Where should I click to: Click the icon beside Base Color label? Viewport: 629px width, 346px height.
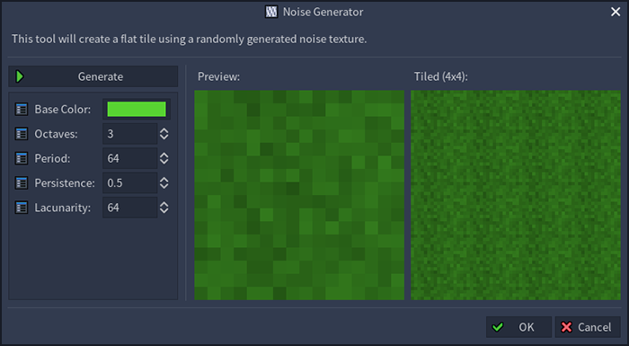click(22, 109)
